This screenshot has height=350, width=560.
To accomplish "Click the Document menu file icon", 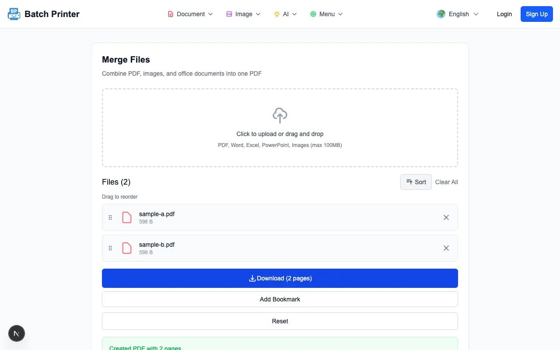I will [171, 14].
